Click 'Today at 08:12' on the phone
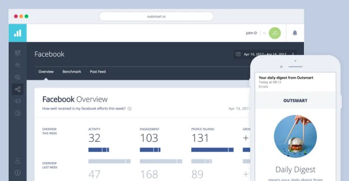The width and height of the screenshot is (349, 181). 270,82
